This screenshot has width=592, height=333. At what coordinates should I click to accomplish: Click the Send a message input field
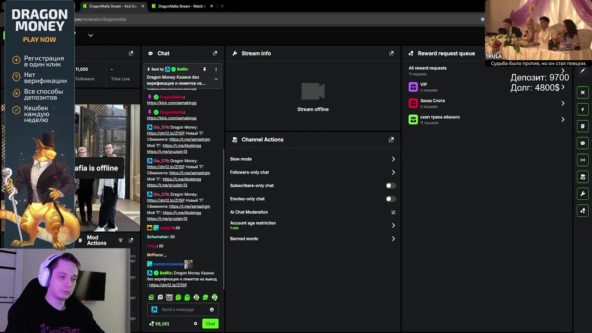[183, 309]
